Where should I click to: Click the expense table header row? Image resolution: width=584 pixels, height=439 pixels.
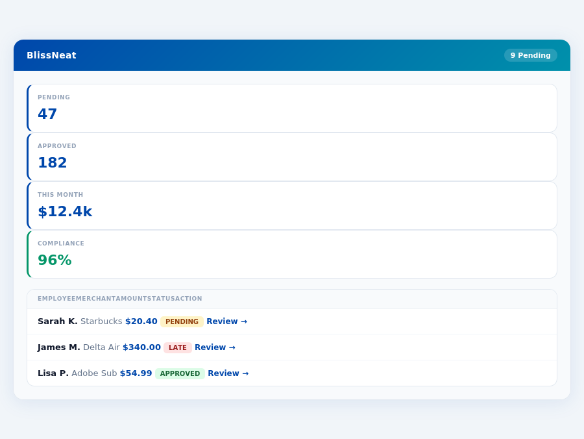coord(291,299)
